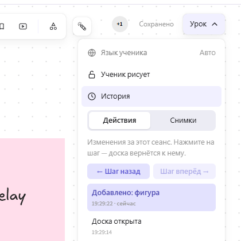
Task: Click the Шаг вперёд button
Action: [x=184, y=172]
